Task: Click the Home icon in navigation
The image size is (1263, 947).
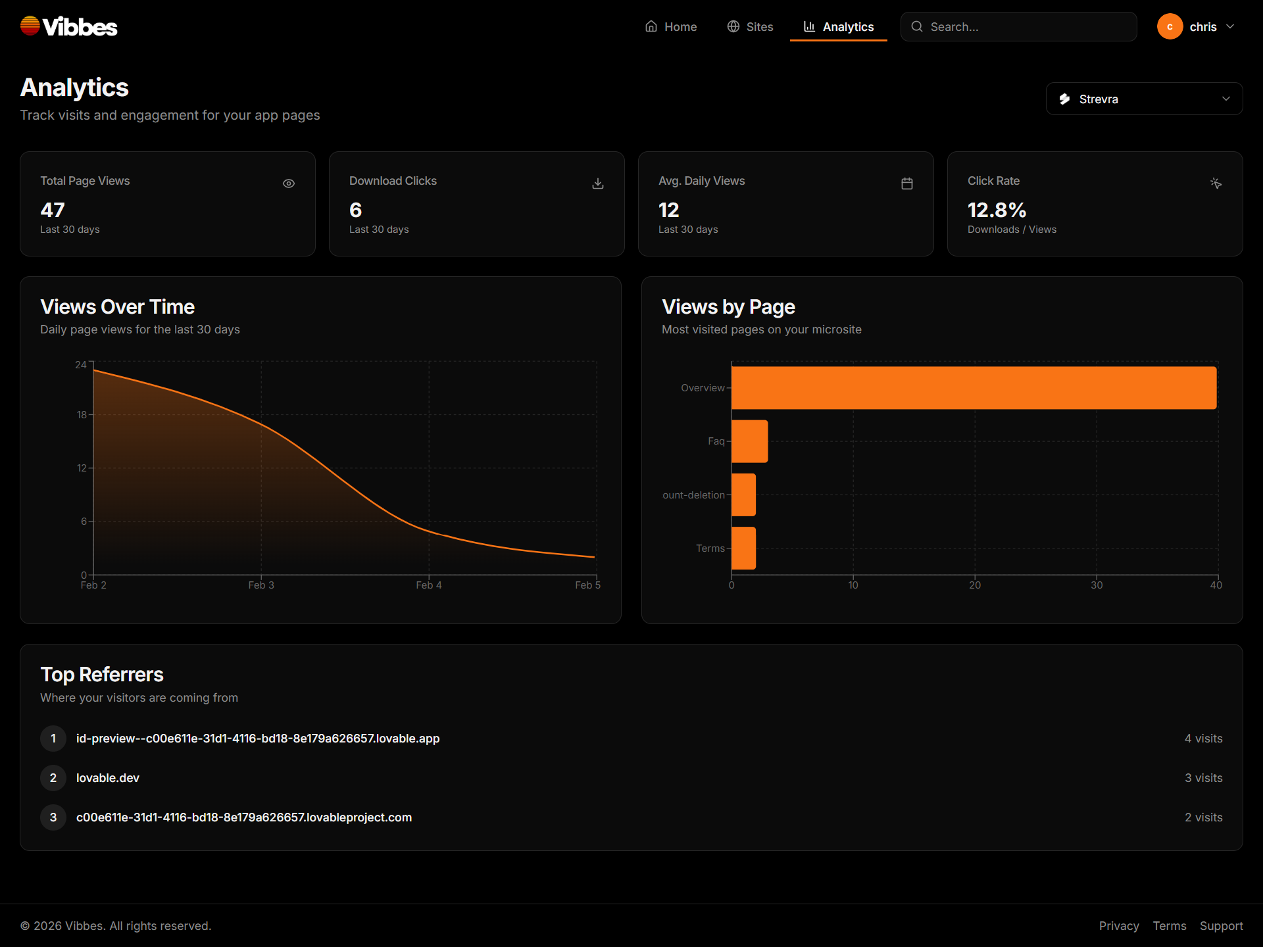Action: click(651, 26)
